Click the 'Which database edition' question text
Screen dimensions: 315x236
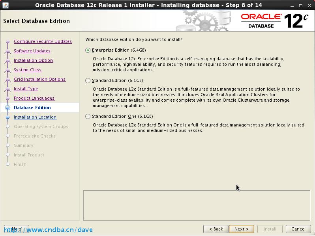[x=134, y=39]
